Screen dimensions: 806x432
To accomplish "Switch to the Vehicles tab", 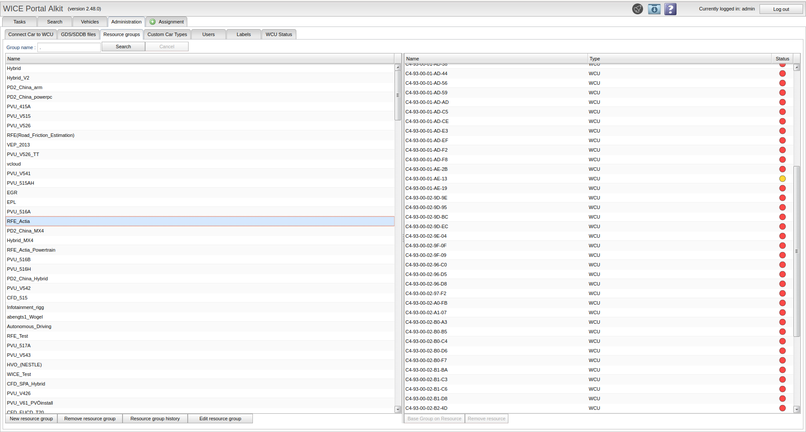I will tap(90, 22).
